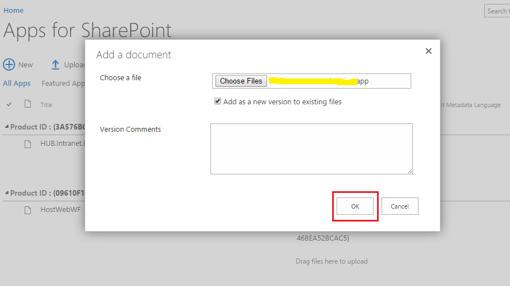Viewport: 510px width, 286px height.
Task: Click the Choose Files button
Action: coord(241,81)
